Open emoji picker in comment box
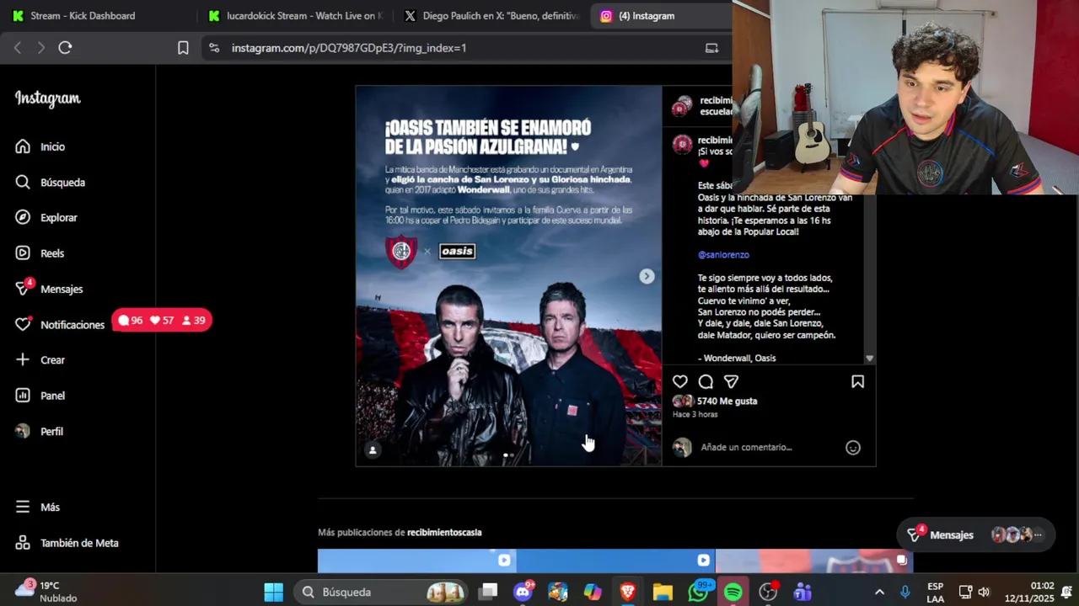1079x606 pixels. 853,448
